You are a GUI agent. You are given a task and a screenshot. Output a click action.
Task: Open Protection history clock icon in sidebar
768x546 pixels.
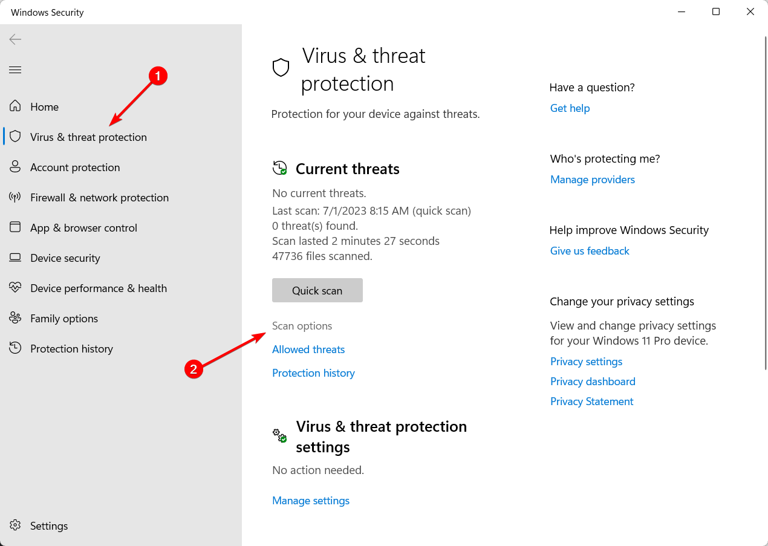click(x=15, y=348)
